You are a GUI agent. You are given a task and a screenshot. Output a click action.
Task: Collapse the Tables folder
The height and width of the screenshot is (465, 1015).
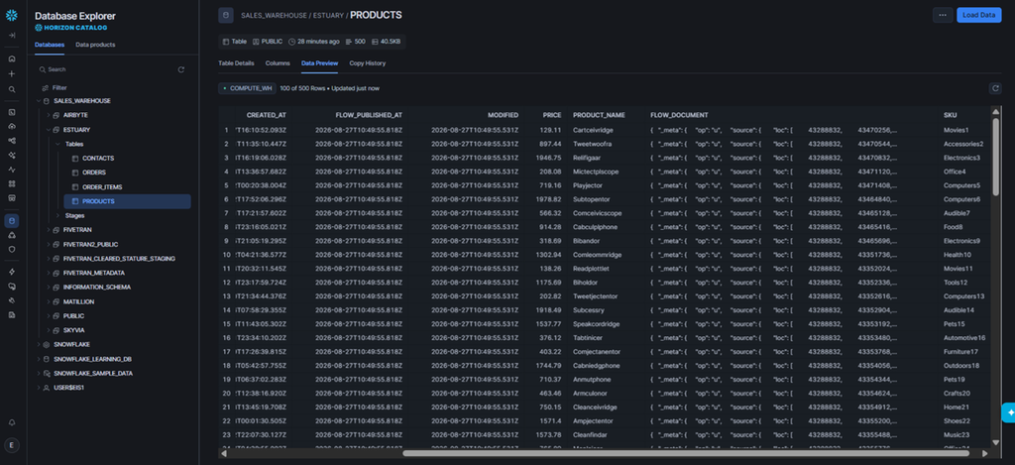[58, 144]
